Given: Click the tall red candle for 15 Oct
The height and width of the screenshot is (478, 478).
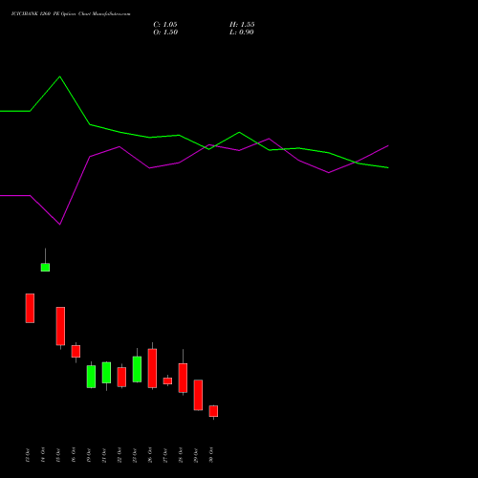Looking at the screenshot, I should coord(60,326).
